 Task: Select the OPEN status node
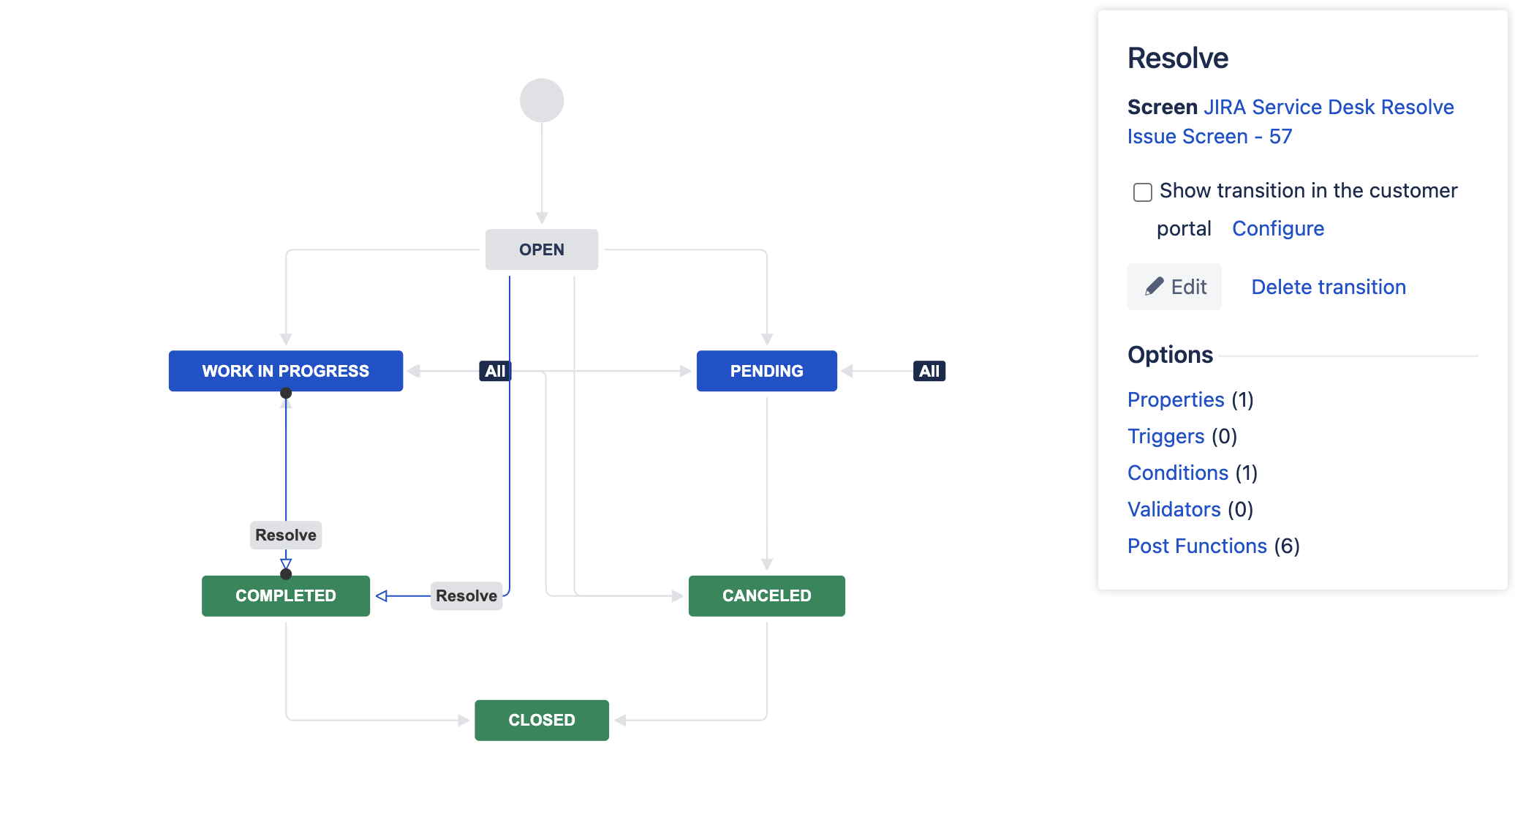pyautogui.click(x=541, y=249)
